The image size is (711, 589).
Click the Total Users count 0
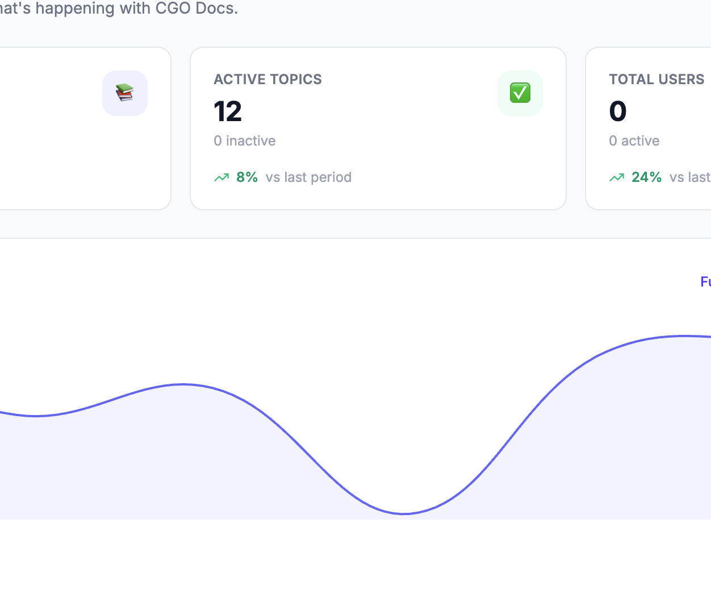point(618,111)
